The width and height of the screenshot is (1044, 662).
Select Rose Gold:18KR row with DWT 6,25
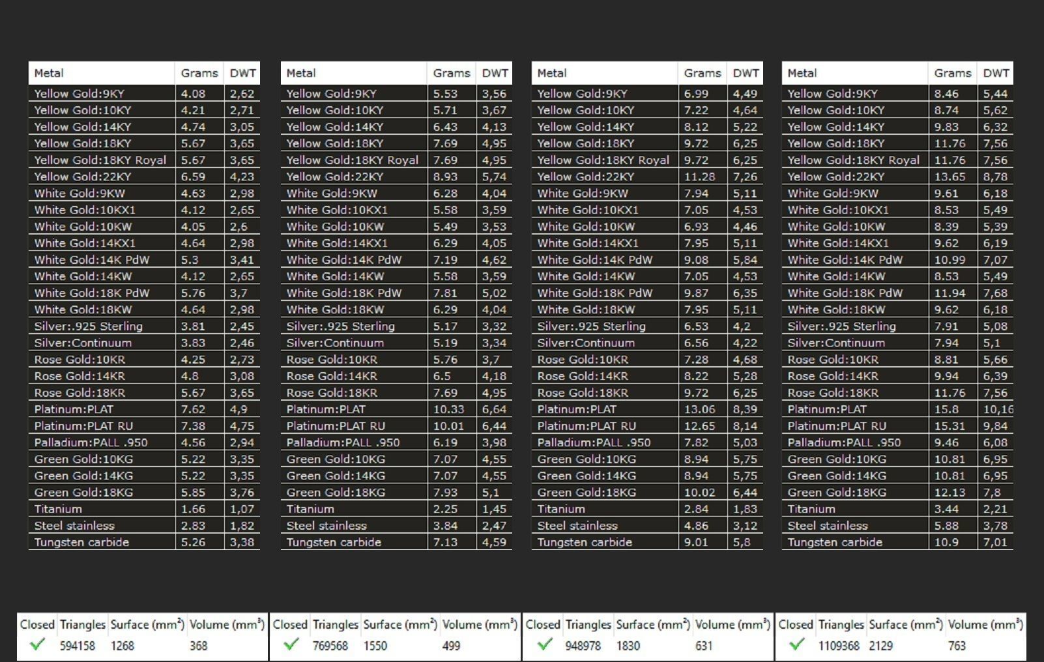647,392
